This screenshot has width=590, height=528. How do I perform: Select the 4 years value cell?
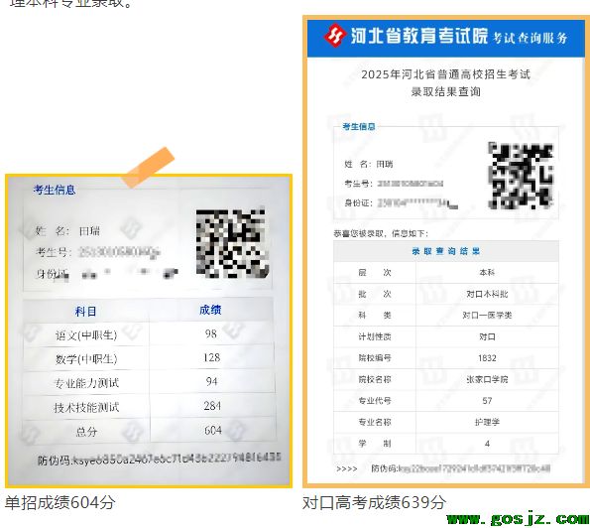[x=487, y=444]
